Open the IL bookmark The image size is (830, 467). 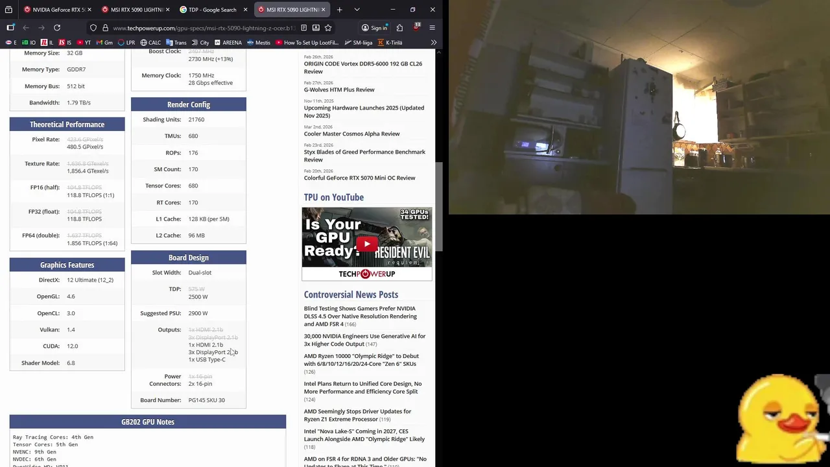click(47, 43)
